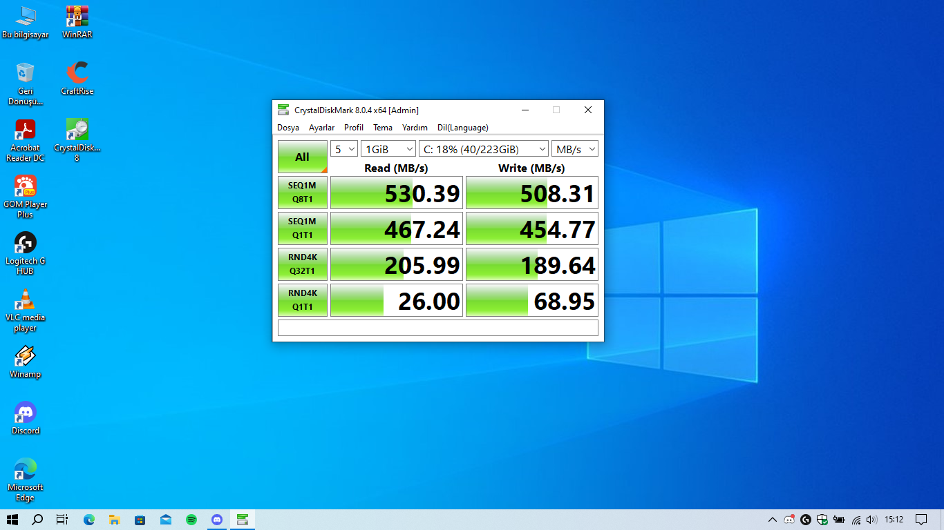
Task: Open unit dropdown showing MB/s
Action: coord(575,149)
